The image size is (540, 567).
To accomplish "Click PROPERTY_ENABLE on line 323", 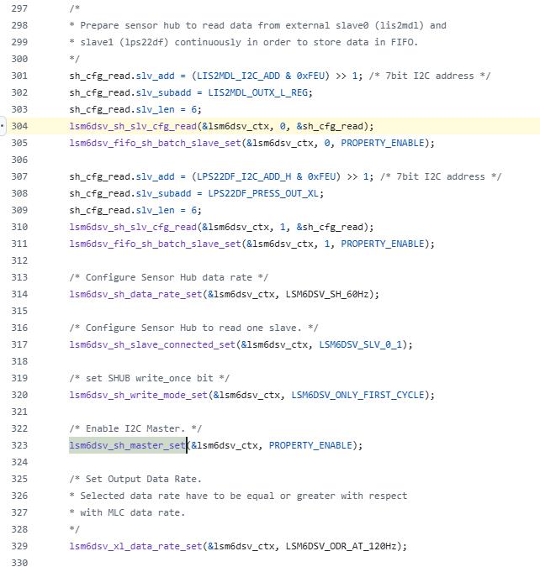I will 310,445.
